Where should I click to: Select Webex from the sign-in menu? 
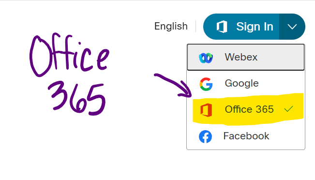(x=246, y=57)
